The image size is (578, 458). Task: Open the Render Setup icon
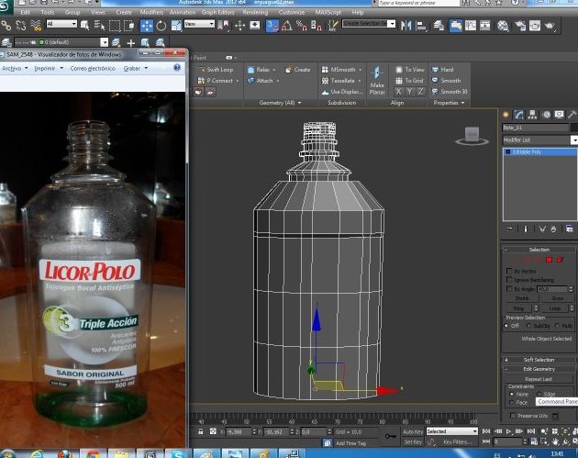(520, 26)
